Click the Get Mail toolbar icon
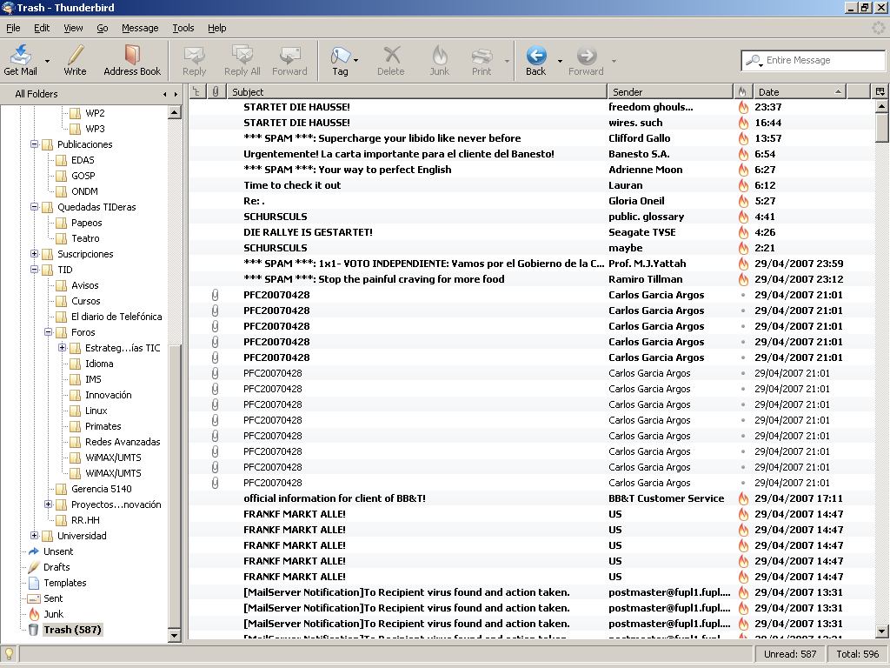 [x=21, y=56]
